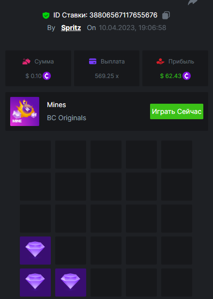This screenshot has height=299, width=213.
Task: Click the Mines game title text
Action: [56, 105]
